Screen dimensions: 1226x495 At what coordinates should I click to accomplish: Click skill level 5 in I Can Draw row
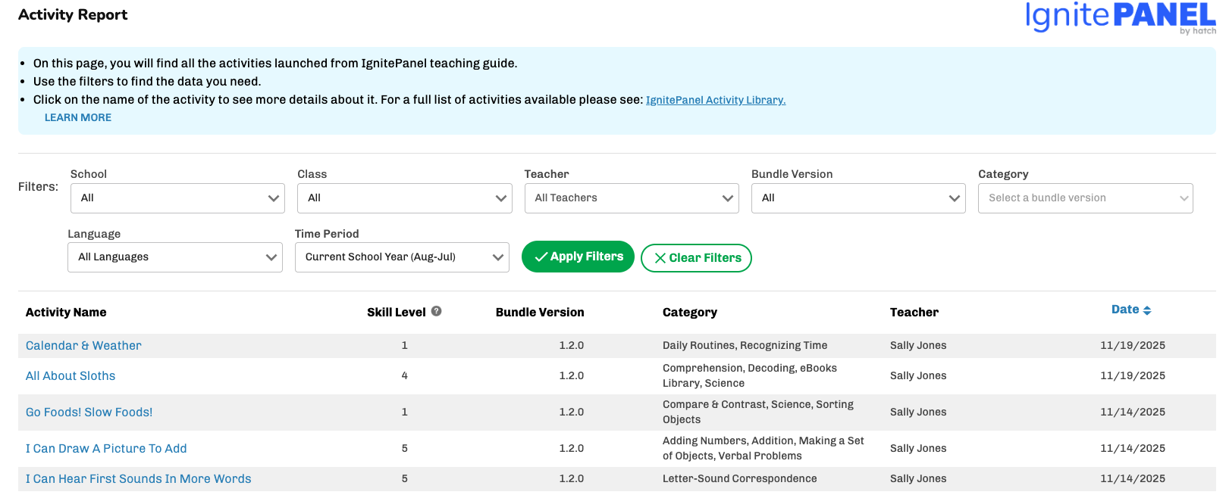[x=405, y=449]
